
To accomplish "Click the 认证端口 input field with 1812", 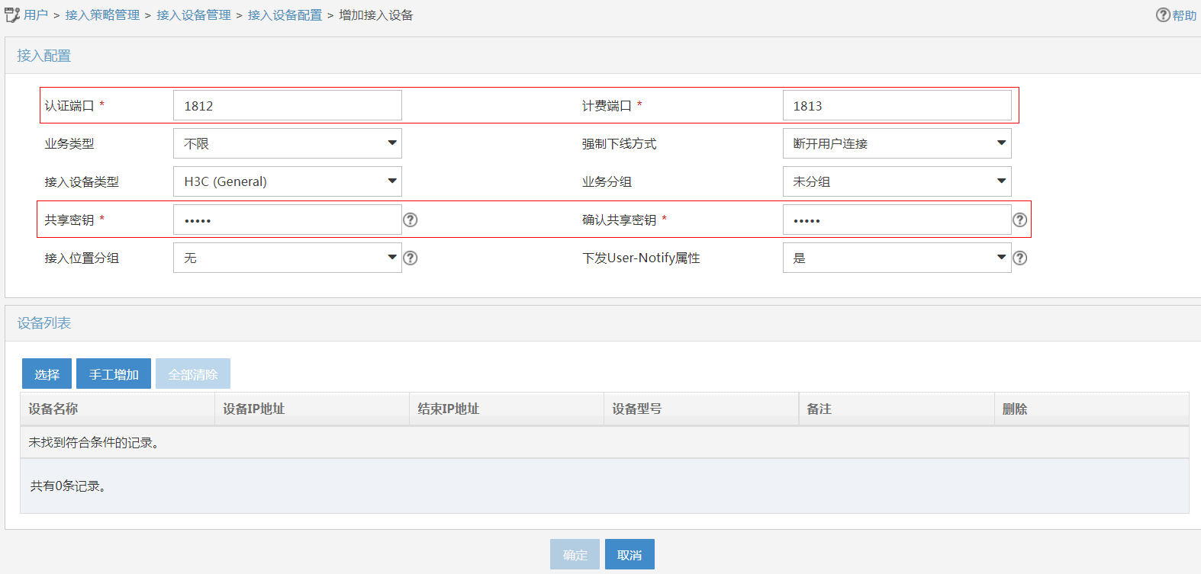I will pyautogui.click(x=288, y=105).
